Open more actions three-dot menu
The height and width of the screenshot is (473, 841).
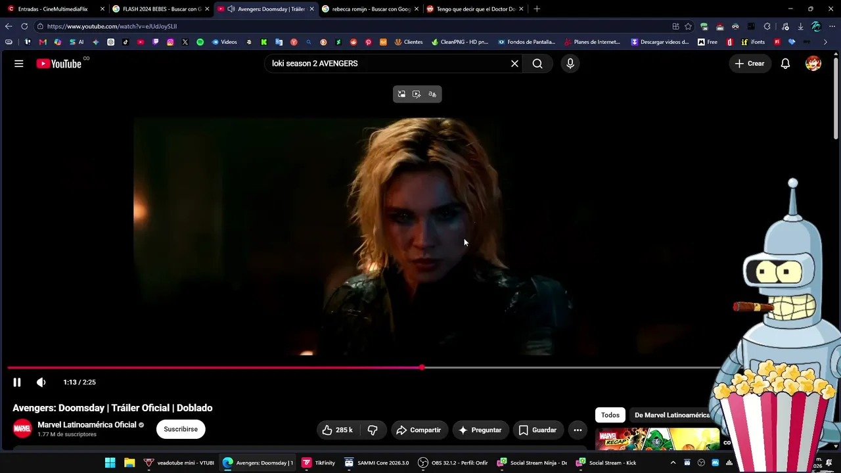click(578, 430)
